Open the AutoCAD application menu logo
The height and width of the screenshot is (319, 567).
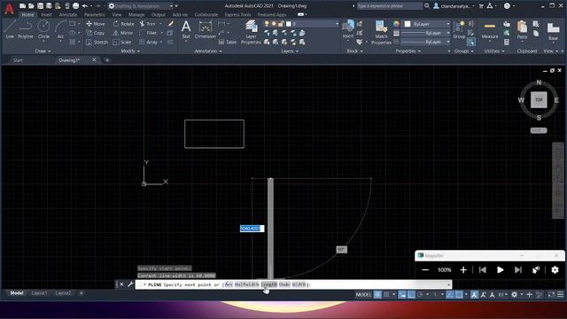[9, 8]
